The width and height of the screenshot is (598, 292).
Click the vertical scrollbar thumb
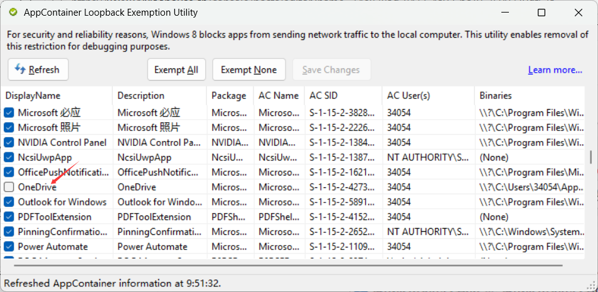coord(590,156)
